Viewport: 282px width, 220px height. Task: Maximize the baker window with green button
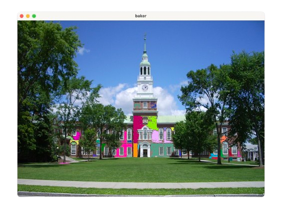(34, 16)
